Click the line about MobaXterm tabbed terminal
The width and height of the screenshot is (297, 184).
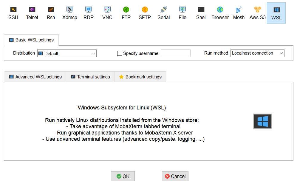pyautogui.click(x=123, y=126)
